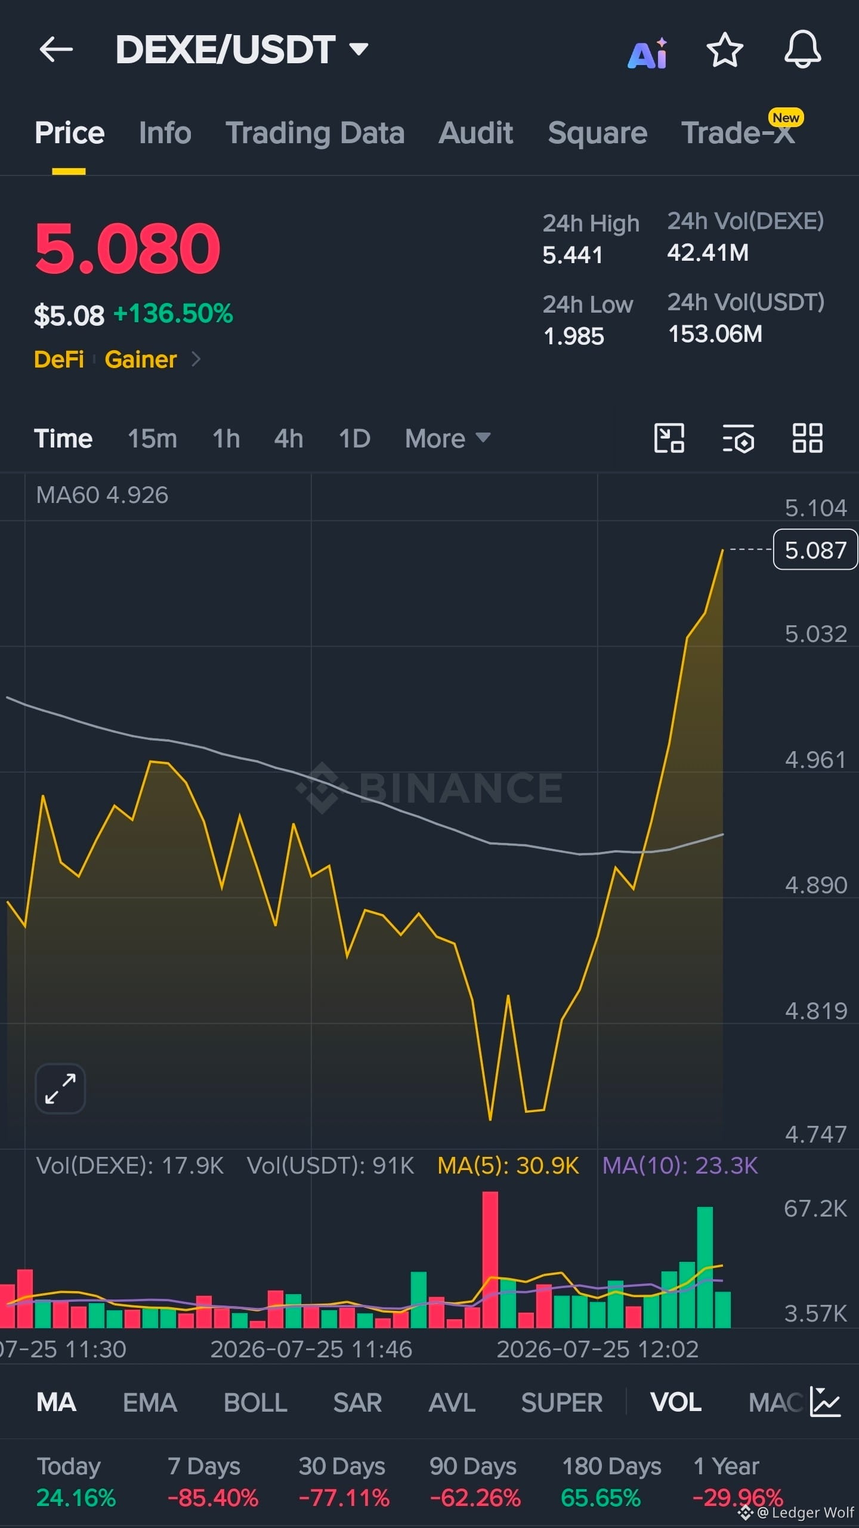859x1528 pixels.
Task: Toggle the VOL indicator
Action: coord(676,1402)
